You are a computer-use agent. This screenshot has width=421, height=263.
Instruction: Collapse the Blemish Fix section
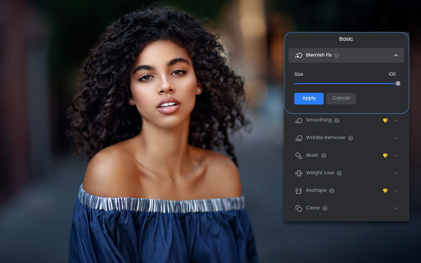pos(396,55)
